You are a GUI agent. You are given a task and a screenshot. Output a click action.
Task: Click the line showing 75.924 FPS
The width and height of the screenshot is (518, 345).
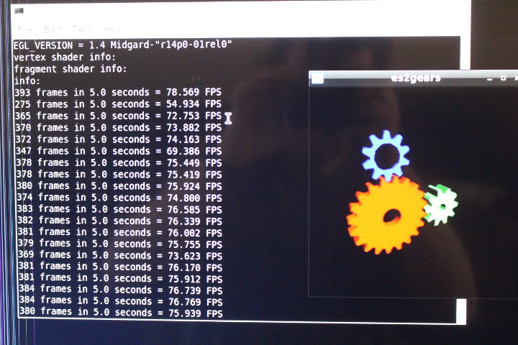(x=119, y=186)
